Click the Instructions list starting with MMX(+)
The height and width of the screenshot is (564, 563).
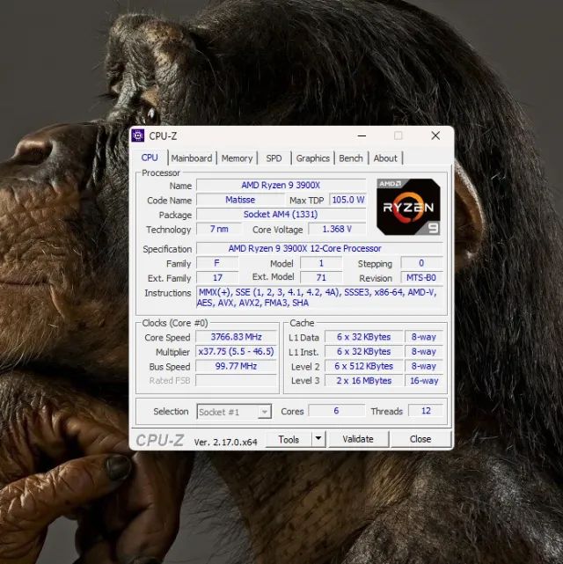(x=319, y=297)
